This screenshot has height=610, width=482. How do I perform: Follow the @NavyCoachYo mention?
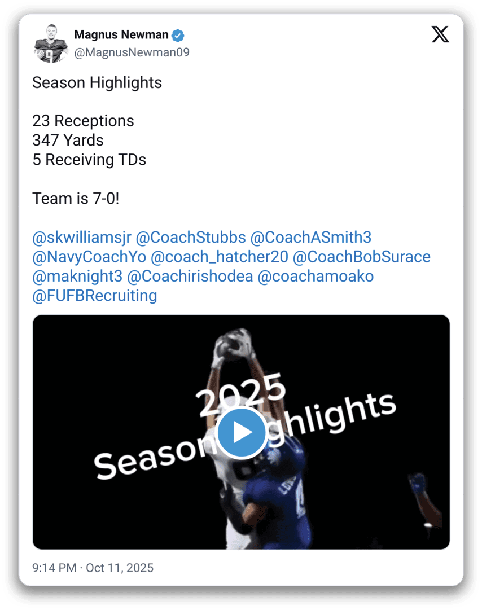click(x=89, y=257)
